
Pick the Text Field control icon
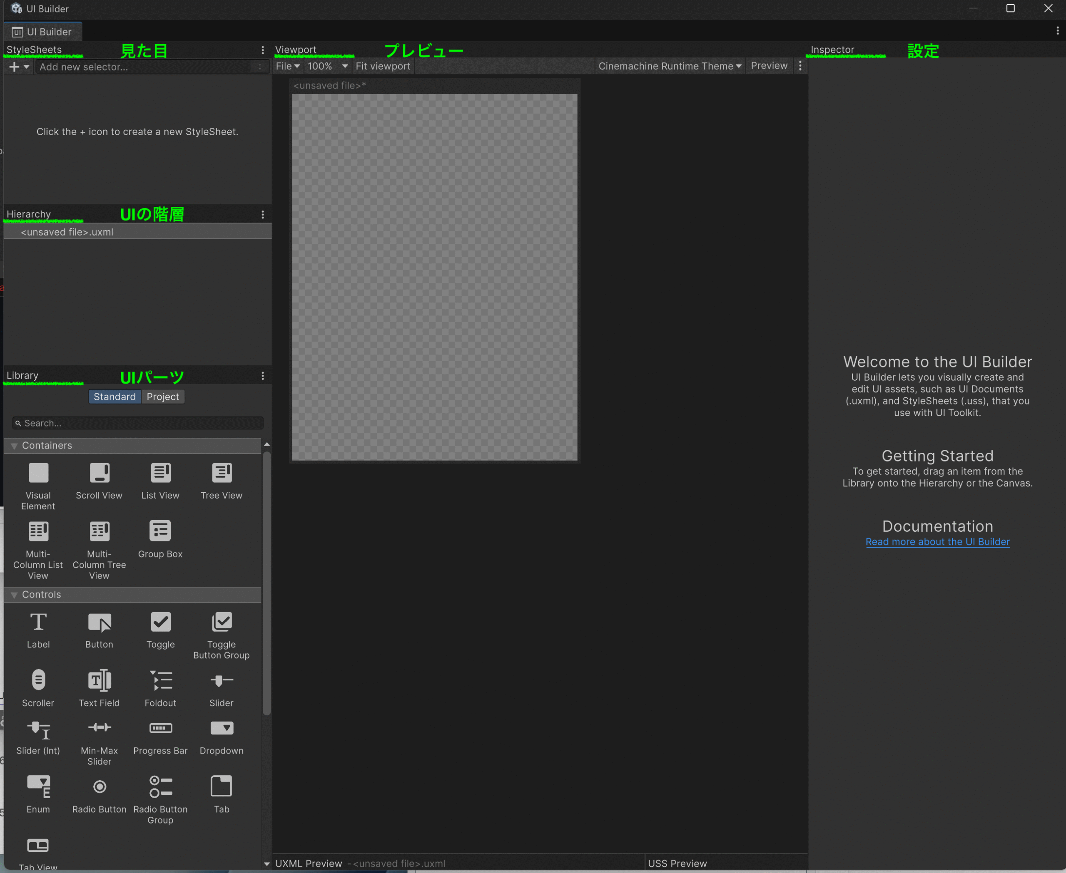click(99, 681)
